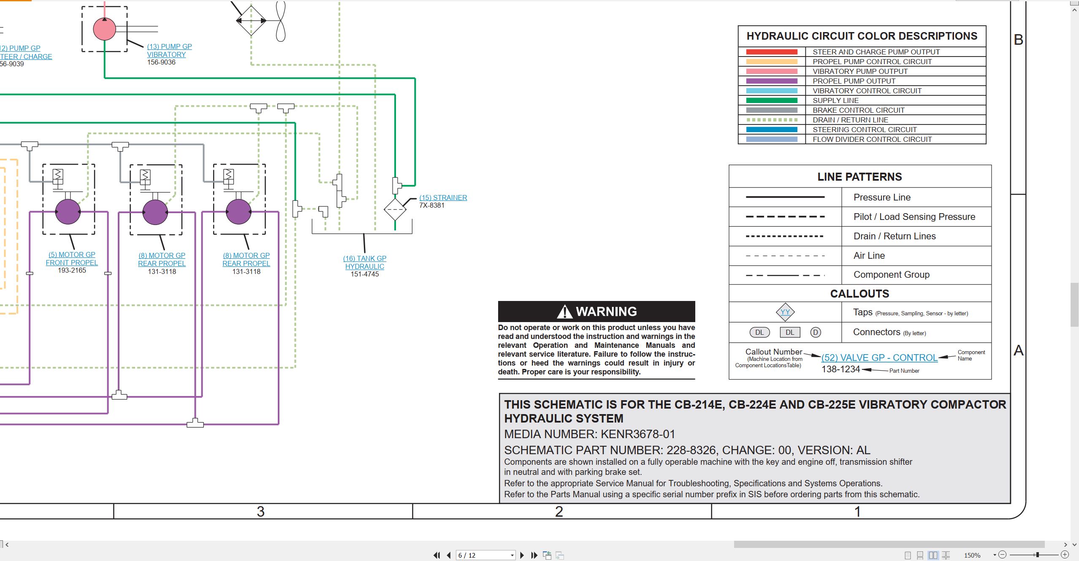Click the zoom out minus button

pyautogui.click(x=1003, y=555)
